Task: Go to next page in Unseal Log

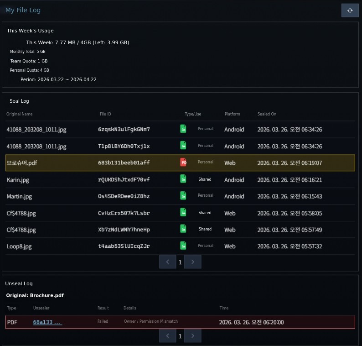Action: tap(192, 336)
